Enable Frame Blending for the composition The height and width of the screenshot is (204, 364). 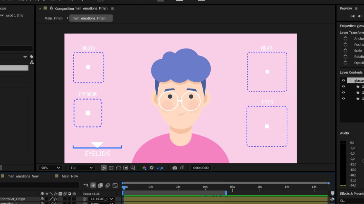pos(100,185)
